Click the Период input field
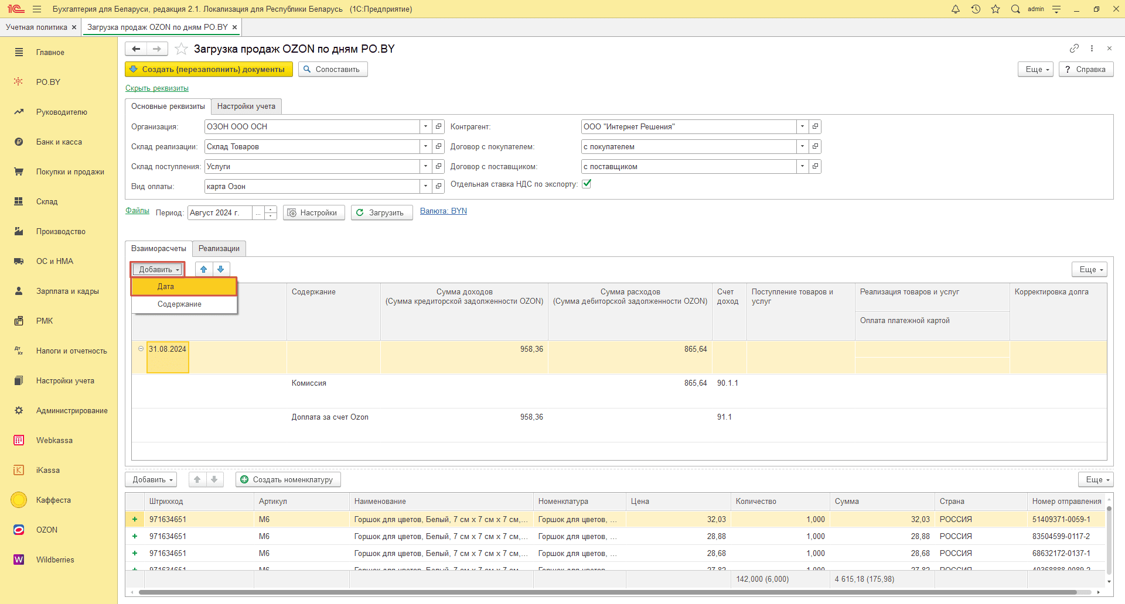Viewport: 1125px width, 604px height. pyautogui.click(x=220, y=212)
